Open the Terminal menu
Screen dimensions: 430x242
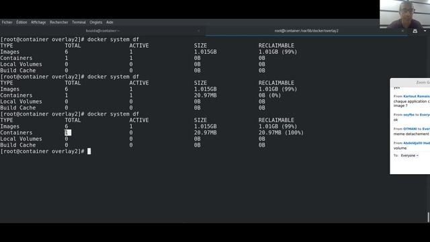coord(79,22)
